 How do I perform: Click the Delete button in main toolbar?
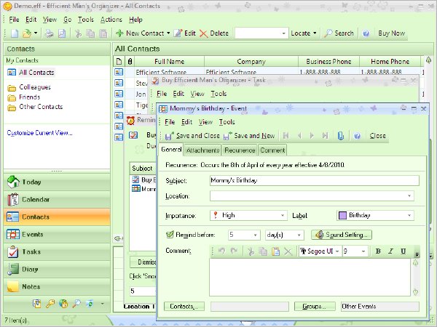click(214, 33)
